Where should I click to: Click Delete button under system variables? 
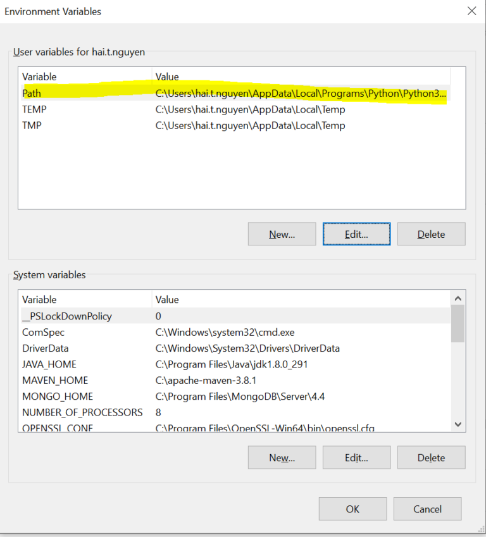431,457
